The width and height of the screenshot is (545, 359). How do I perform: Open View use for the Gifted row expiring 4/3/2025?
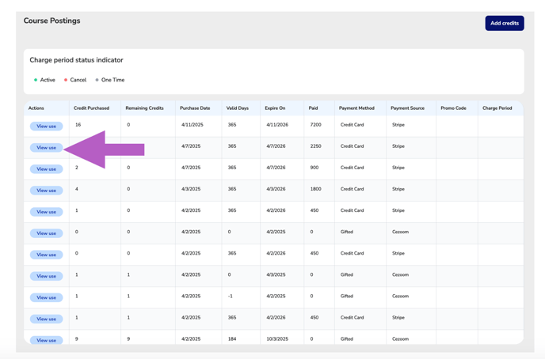(x=46, y=276)
